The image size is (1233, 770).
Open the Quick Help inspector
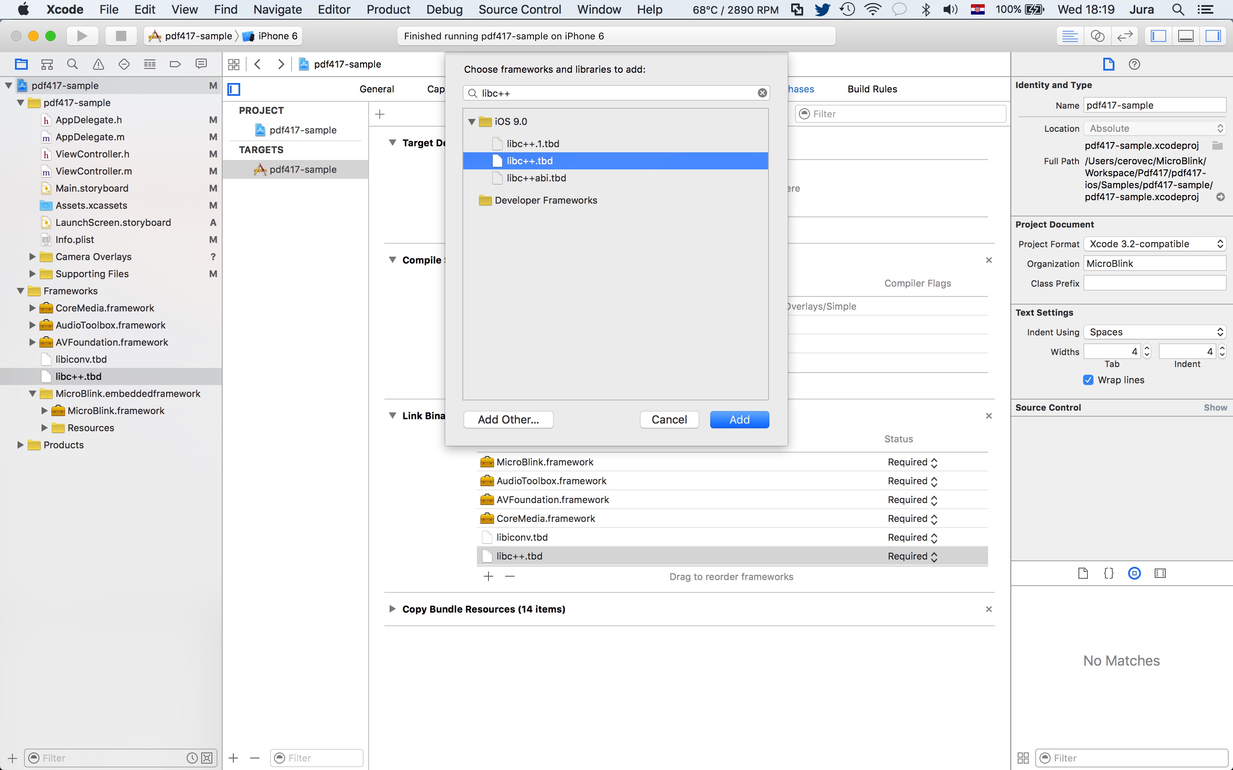1134,64
